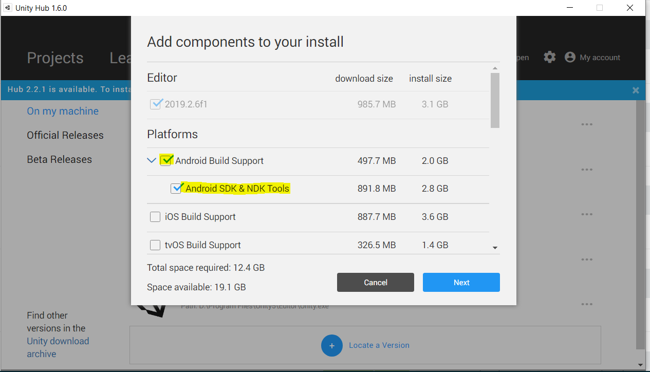
Task: Click the components list scrollbar thumb
Action: 495,100
